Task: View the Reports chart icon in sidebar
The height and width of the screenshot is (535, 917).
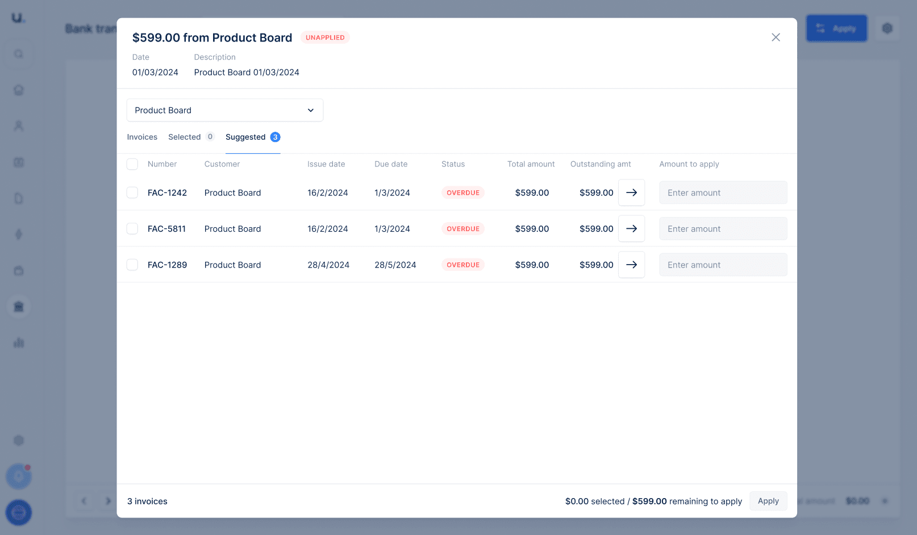Action: (x=19, y=342)
